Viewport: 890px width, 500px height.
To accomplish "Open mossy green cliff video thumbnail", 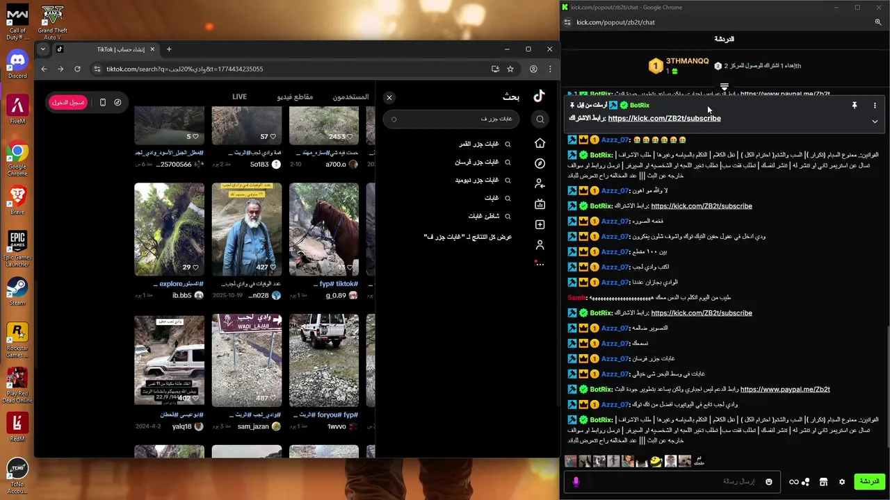I will point(170,229).
